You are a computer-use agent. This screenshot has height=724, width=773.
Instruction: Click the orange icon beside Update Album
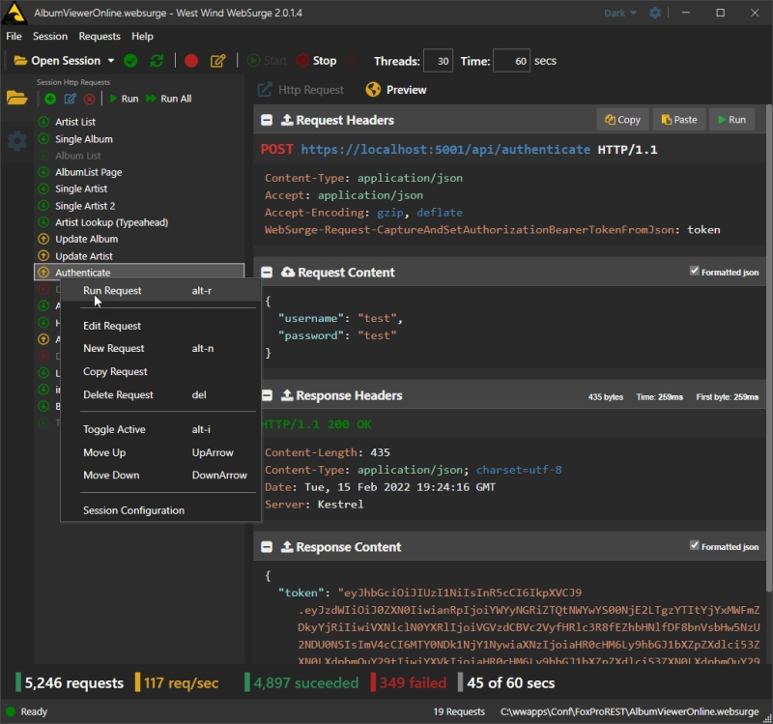43,239
